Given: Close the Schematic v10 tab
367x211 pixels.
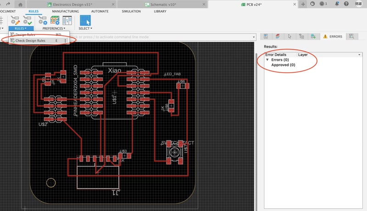Looking at the screenshot, I should pyautogui.click(x=204, y=5).
